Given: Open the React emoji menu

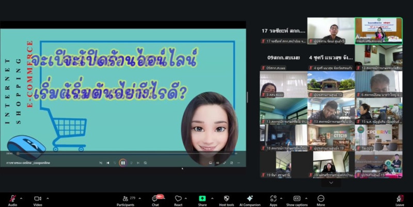Looking at the screenshot, I should 179,199.
